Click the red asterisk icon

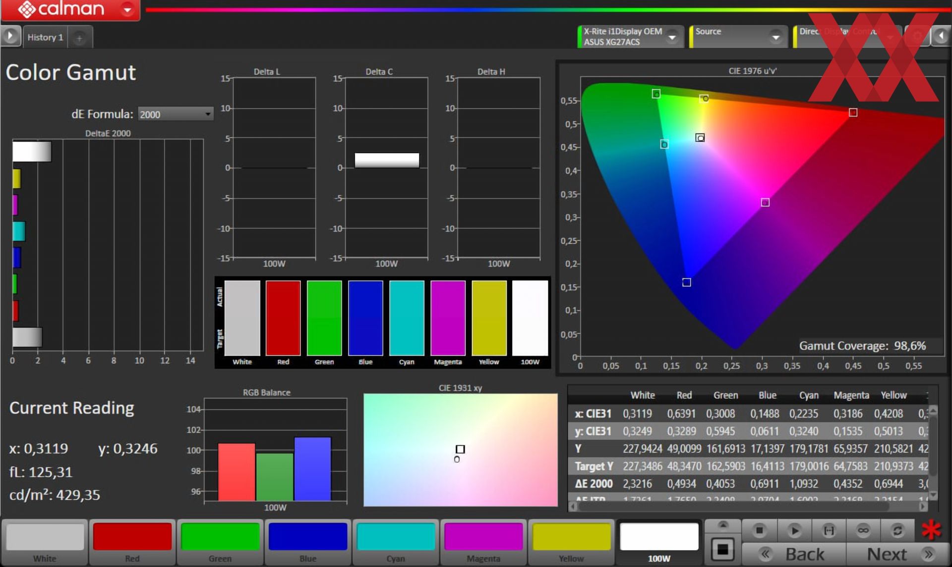point(931,530)
